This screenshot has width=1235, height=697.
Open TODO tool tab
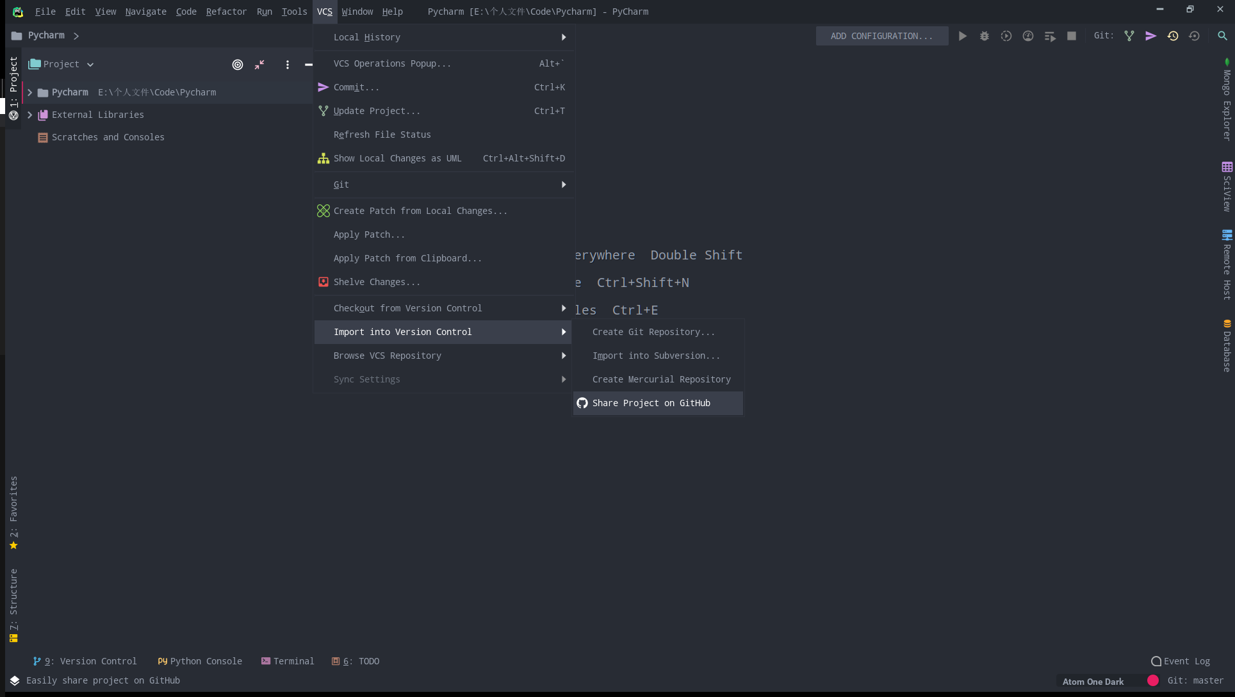coord(356,661)
